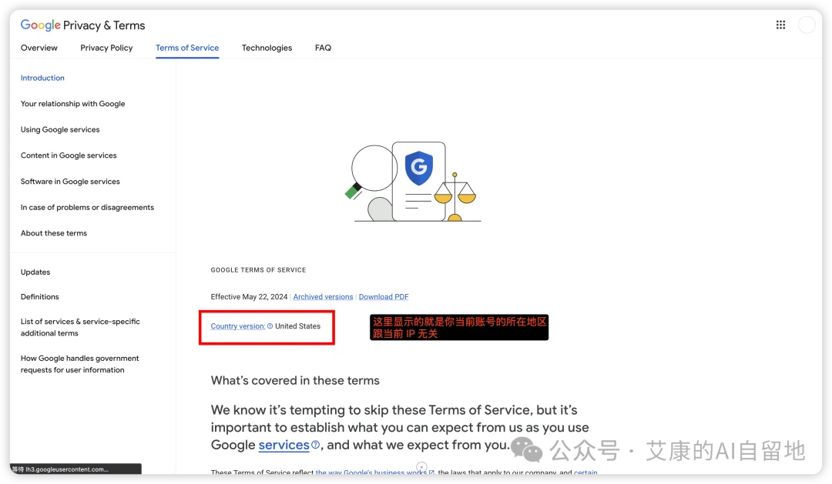The image size is (832, 484).
Task: Select the Overview tab
Action: 39,48
